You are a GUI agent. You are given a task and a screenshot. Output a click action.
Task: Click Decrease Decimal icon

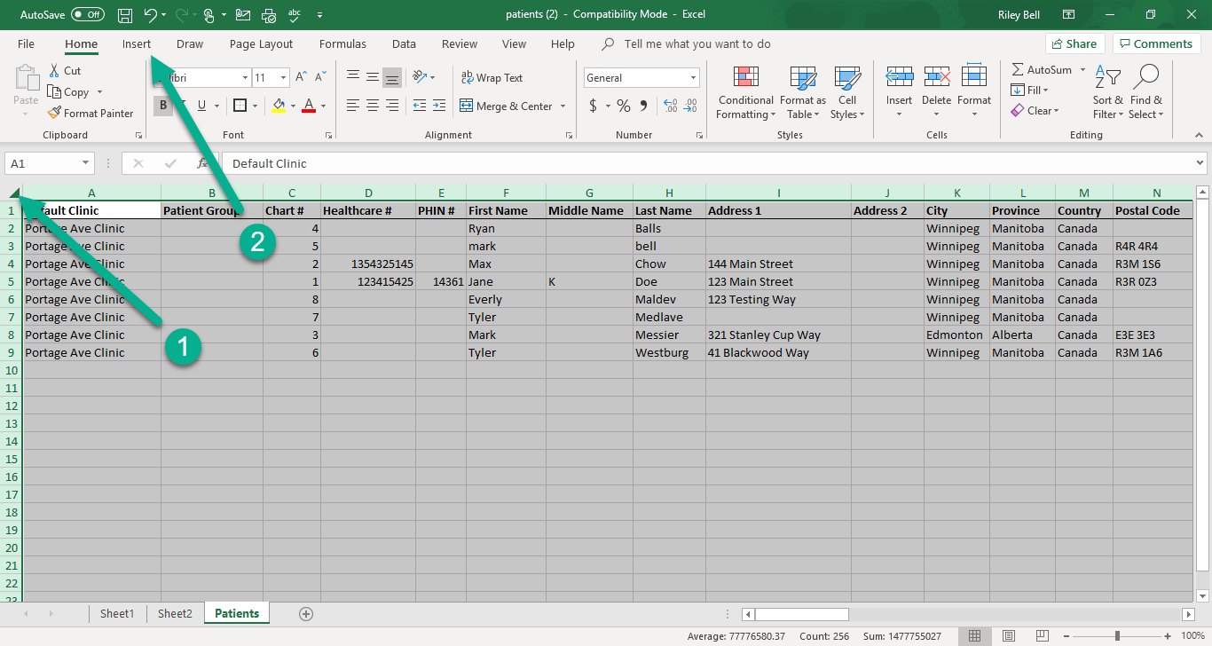(x=690, y=106)
